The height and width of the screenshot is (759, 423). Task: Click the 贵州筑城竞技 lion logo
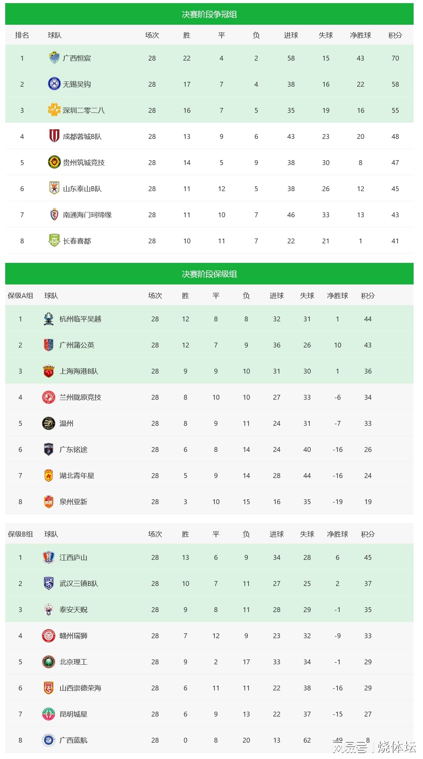(54, 162)
